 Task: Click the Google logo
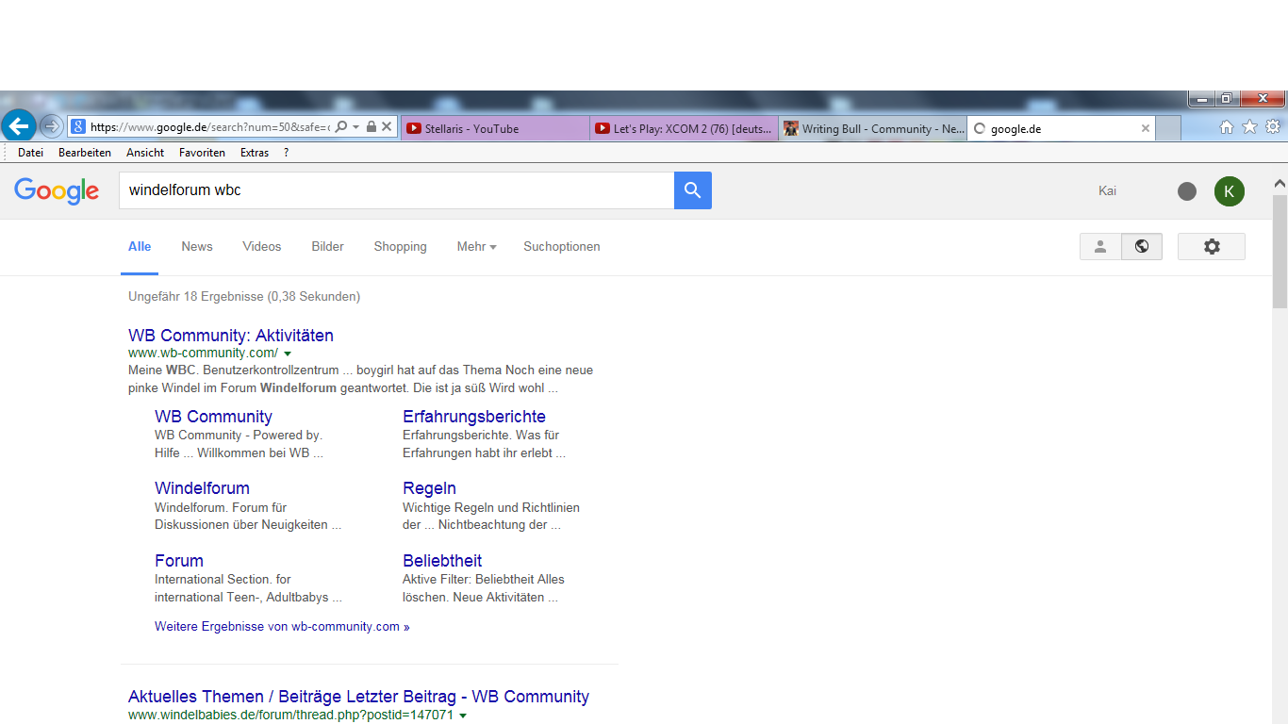click(x=57, y=190)
